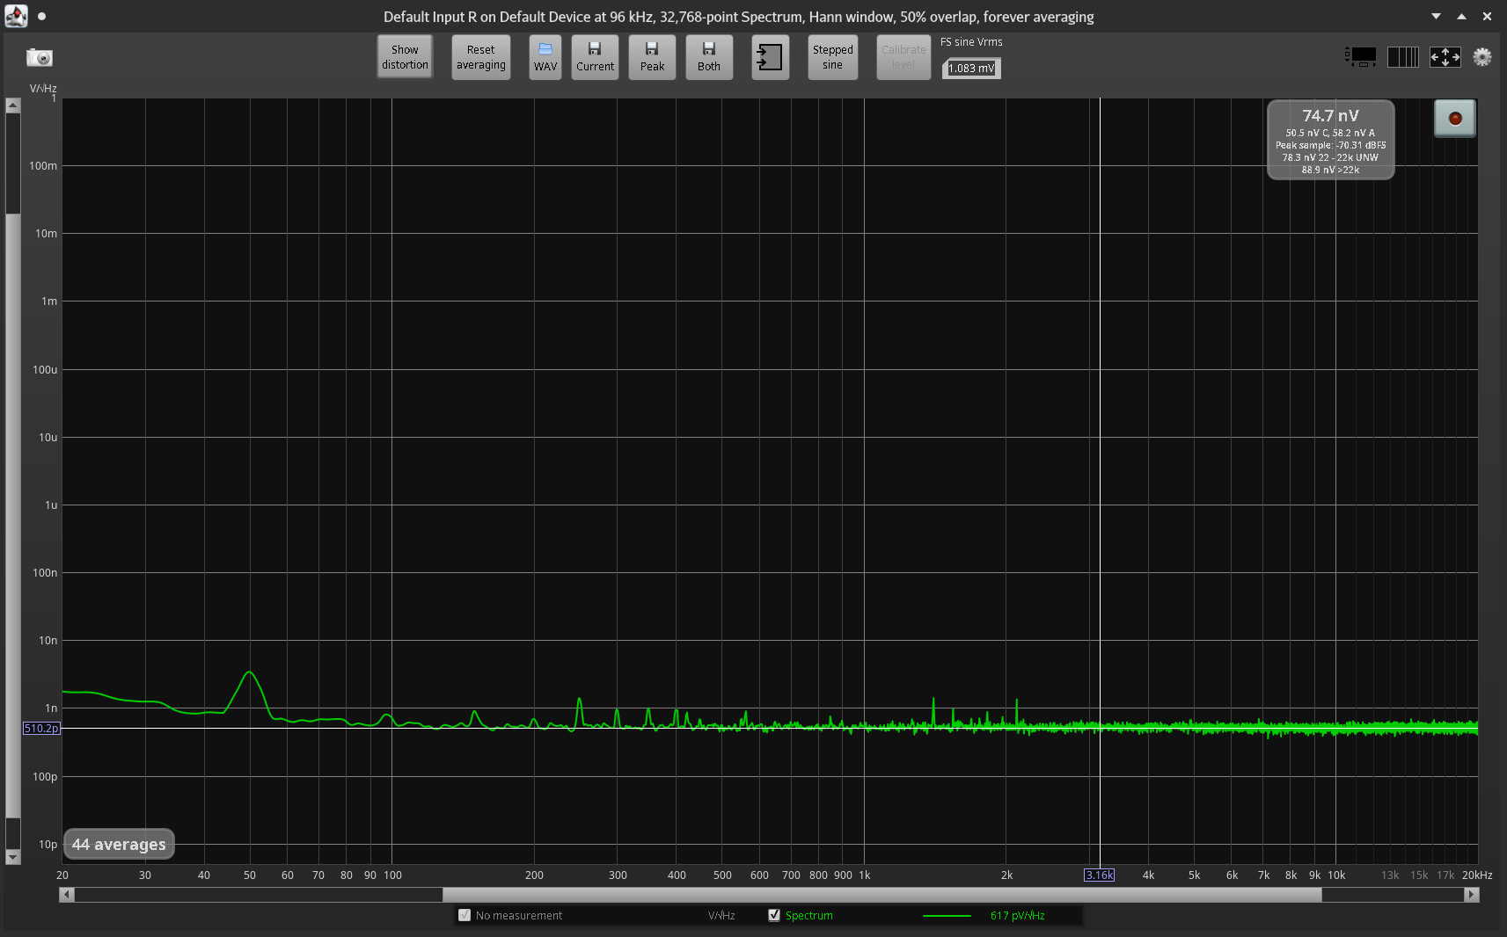Click the 44 averages indicator
The height and width of the screenshot is (937, 1507).
[119, 845]
